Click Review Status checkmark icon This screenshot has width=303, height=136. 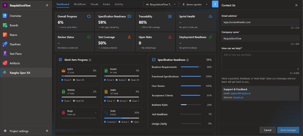[x=89, y=37]
